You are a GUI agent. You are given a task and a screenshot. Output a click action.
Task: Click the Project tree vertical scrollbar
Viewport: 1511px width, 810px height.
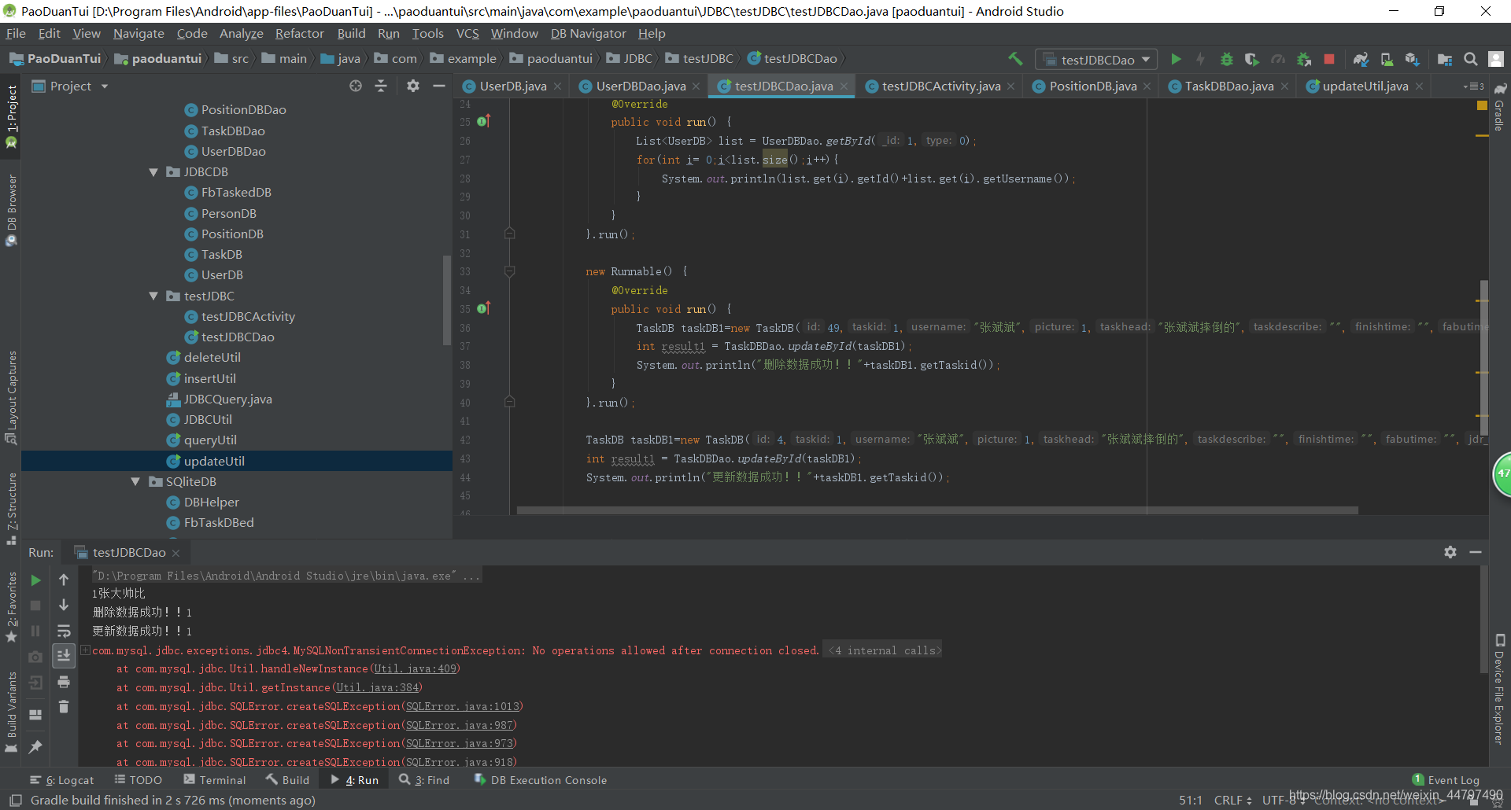(x=447, y=300)
